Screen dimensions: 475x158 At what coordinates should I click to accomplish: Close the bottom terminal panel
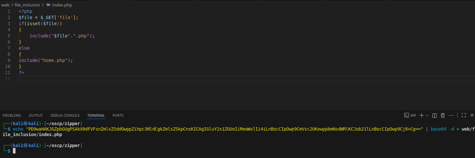(472, 115)
